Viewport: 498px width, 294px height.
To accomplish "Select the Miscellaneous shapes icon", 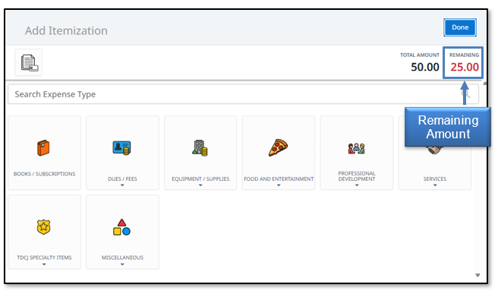I will tap(121, 227).
